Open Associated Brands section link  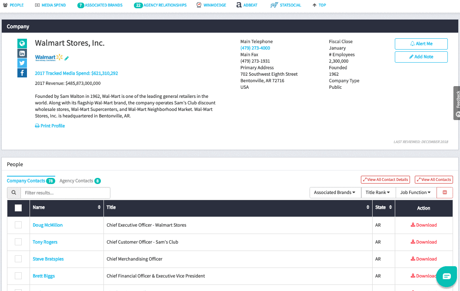click(x=100, y=5)
